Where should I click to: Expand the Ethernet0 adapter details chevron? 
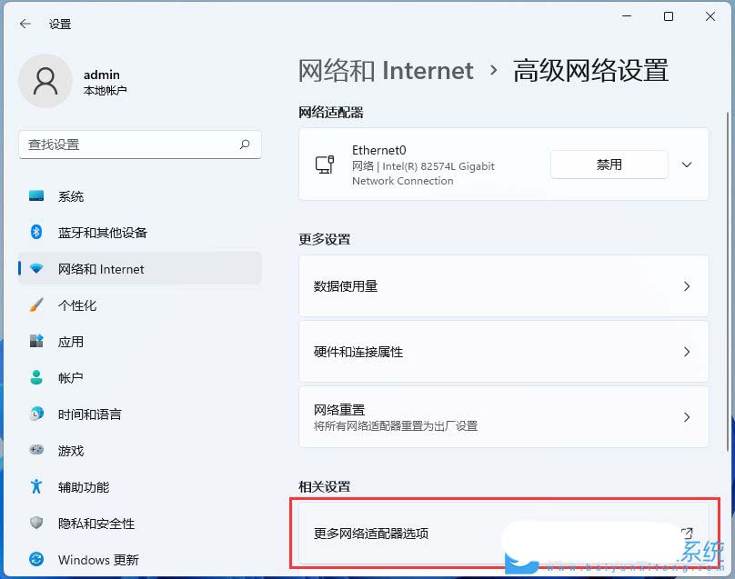pos(687,165)
